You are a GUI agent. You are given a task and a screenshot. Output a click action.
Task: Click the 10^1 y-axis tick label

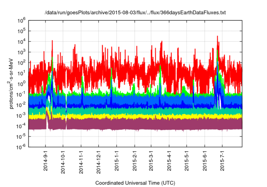pos(21,73)
